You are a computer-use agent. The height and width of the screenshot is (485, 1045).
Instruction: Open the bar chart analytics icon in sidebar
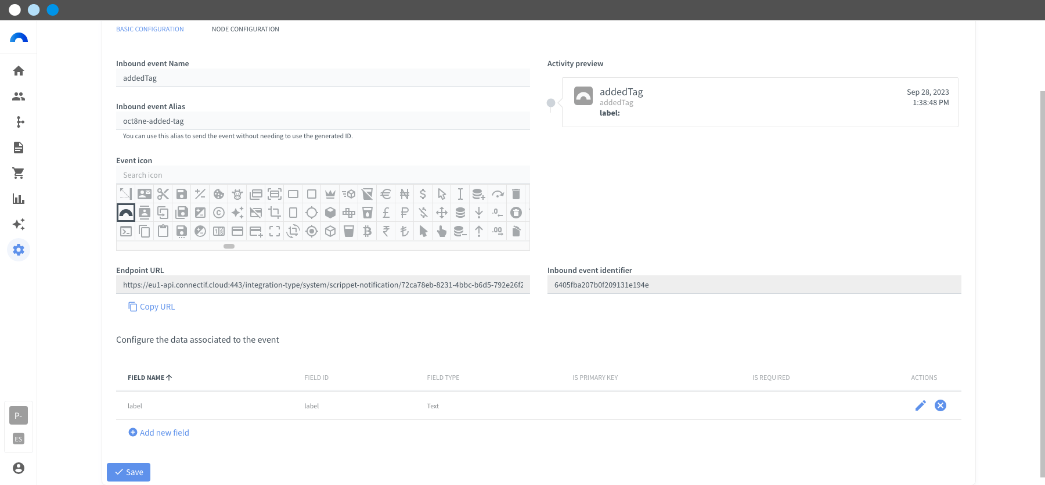19,199
